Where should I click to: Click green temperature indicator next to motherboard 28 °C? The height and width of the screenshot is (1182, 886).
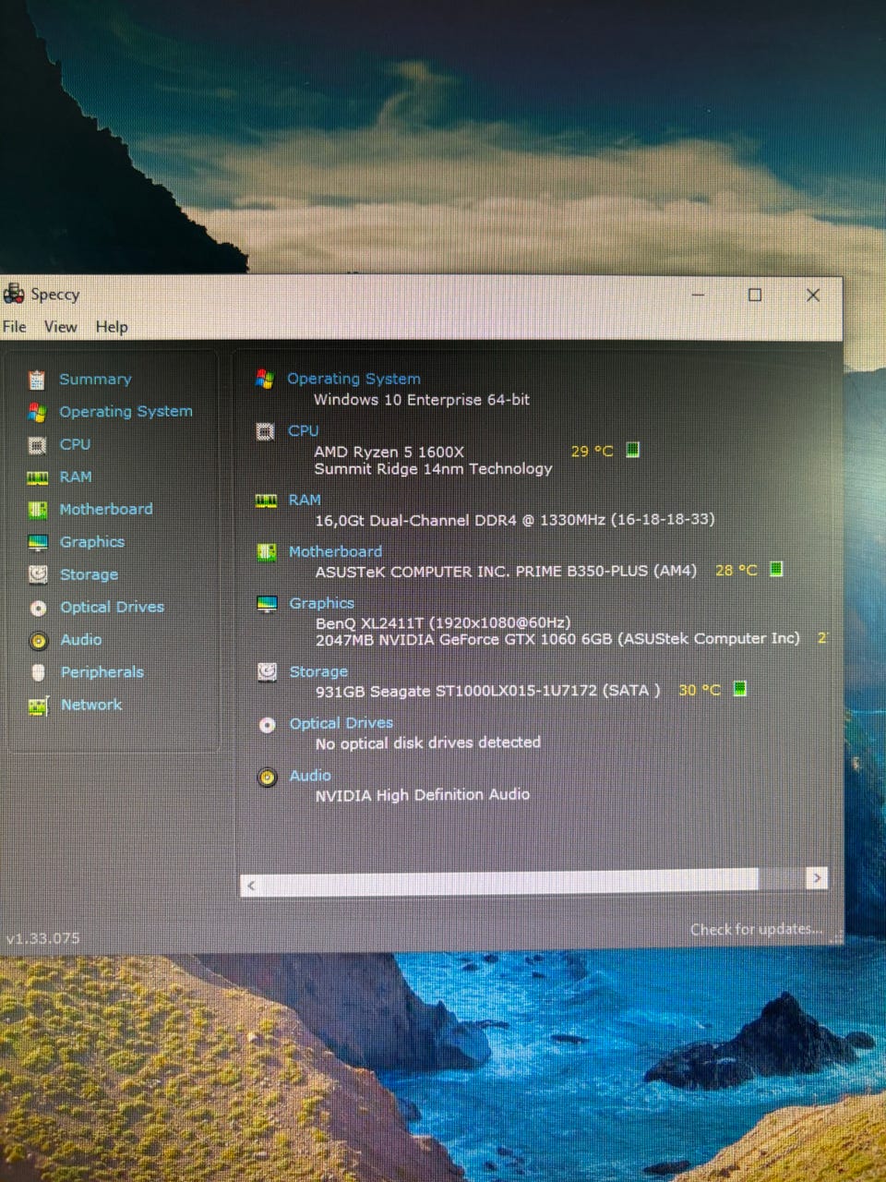point(776,569)
